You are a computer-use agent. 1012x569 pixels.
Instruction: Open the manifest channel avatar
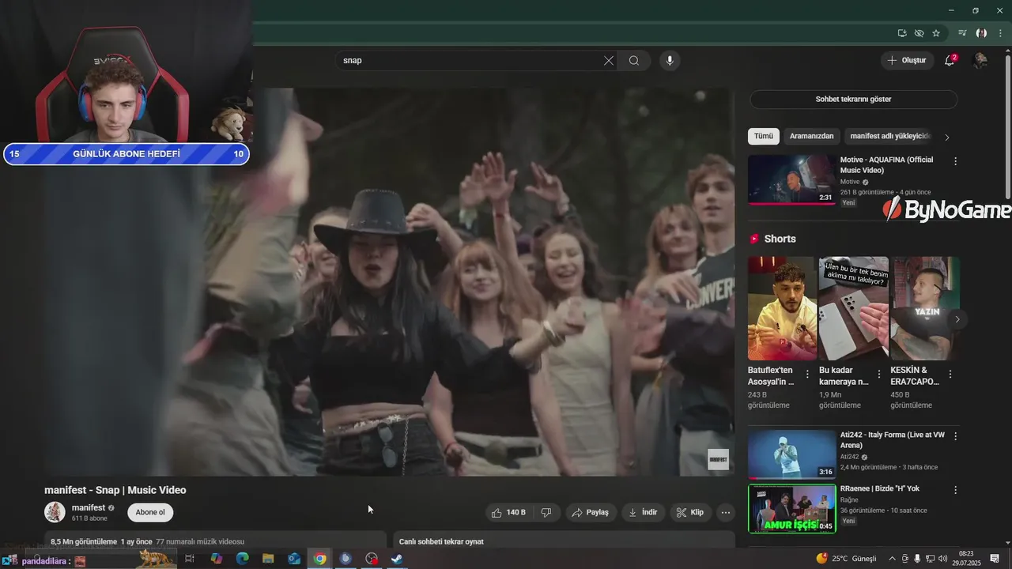point(55,512)
